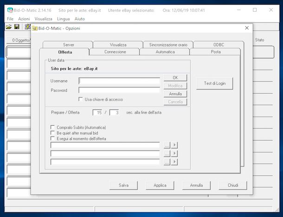Run the third command line play arrow
283x217 pixels.
[174, 162]
